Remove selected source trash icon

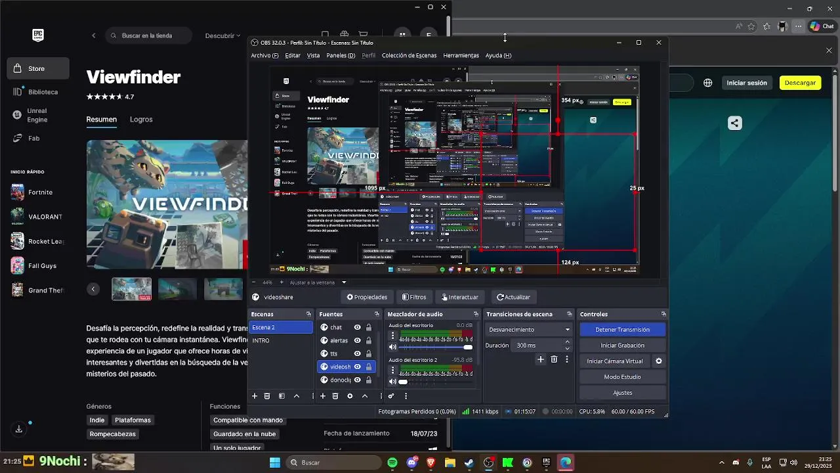(335, 396)
